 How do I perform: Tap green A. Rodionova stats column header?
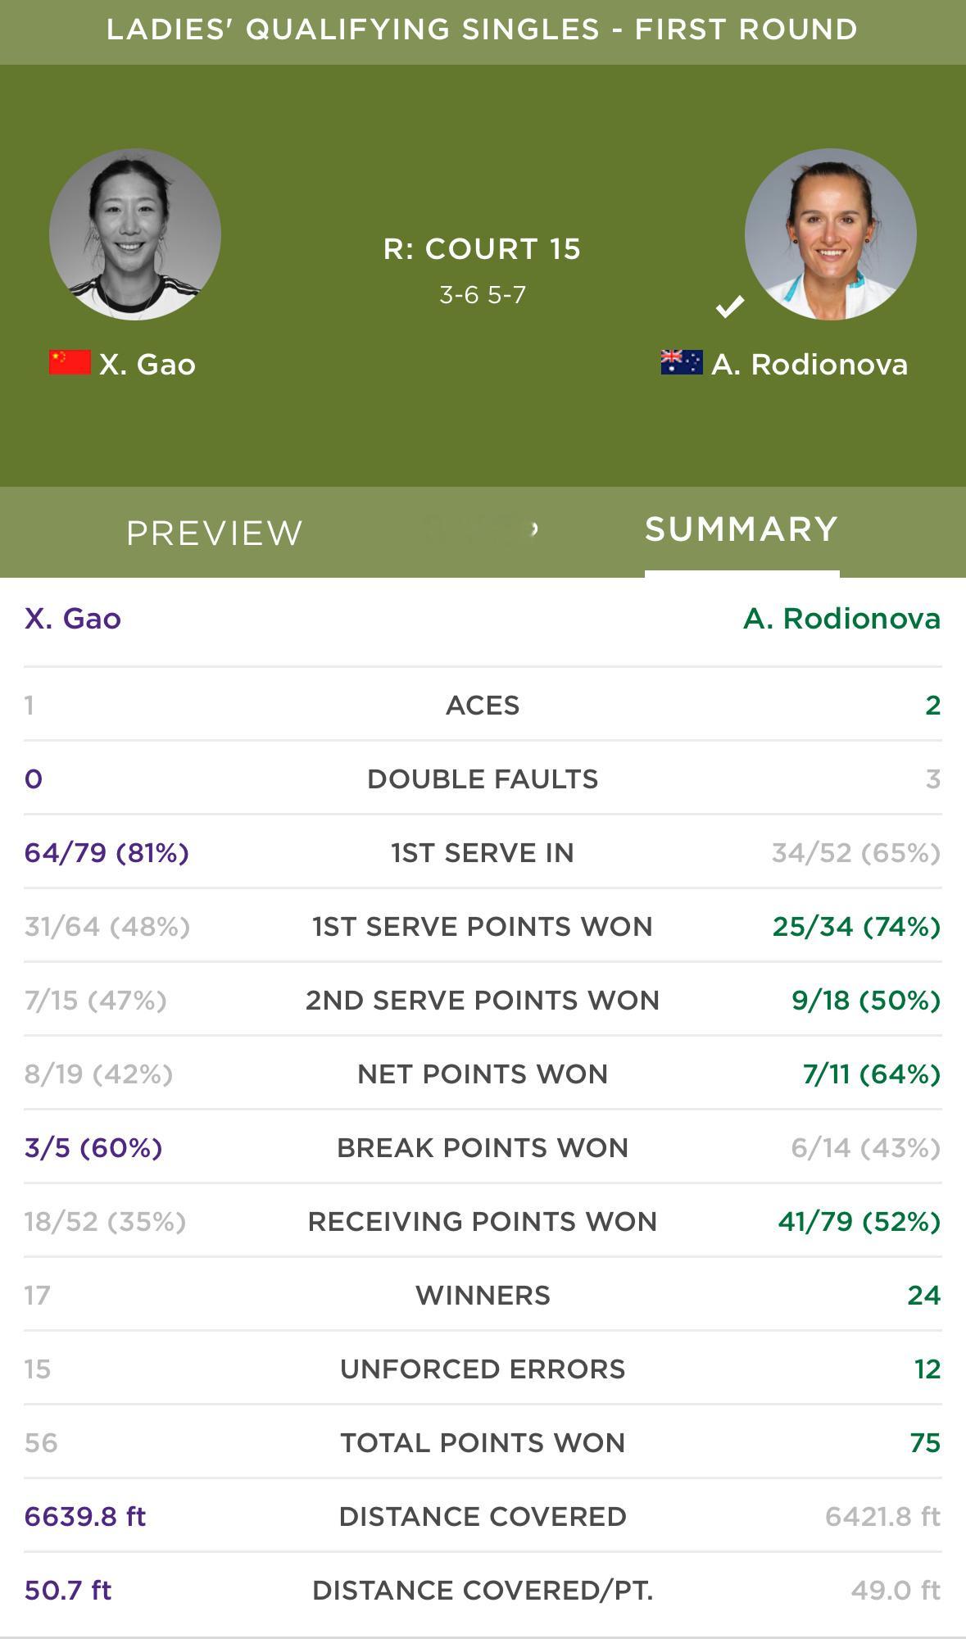[842, 618]
